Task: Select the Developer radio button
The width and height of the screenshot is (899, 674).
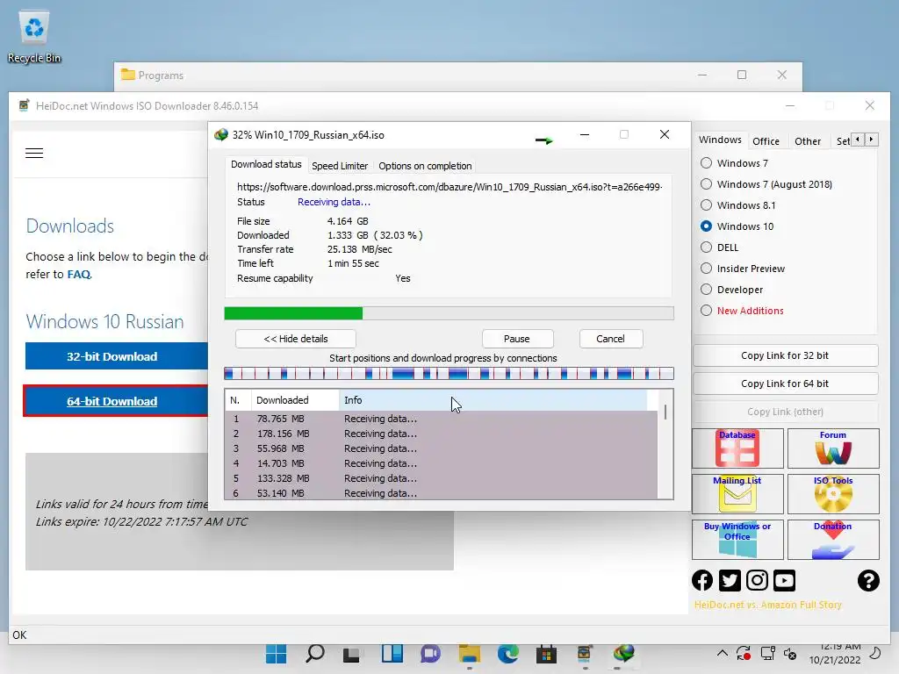Action: (707, 290)
